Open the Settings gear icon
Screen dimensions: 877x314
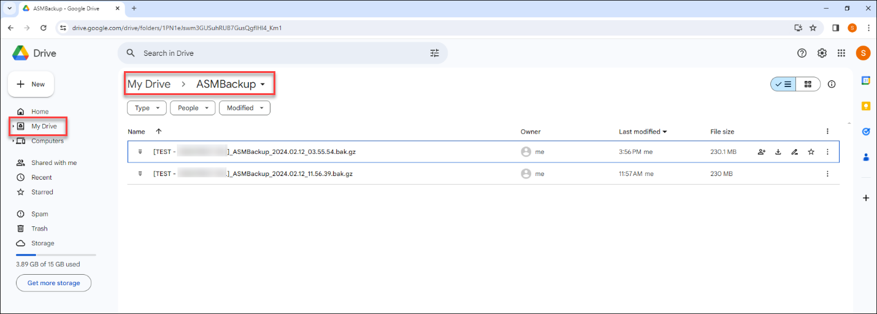click(x=822, y=53)
